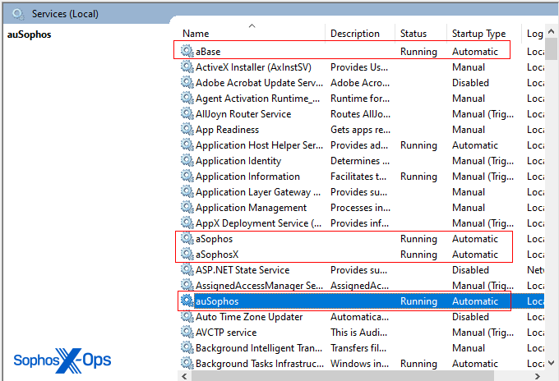The image size is (559, 381).
Task: Click gear icon of Application Host Helper Service
Action: [187, 145]
